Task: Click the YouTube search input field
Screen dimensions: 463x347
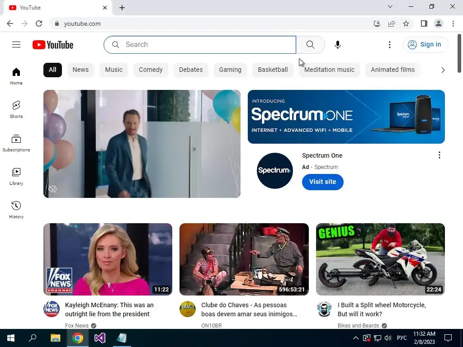Action: point(200,45)
